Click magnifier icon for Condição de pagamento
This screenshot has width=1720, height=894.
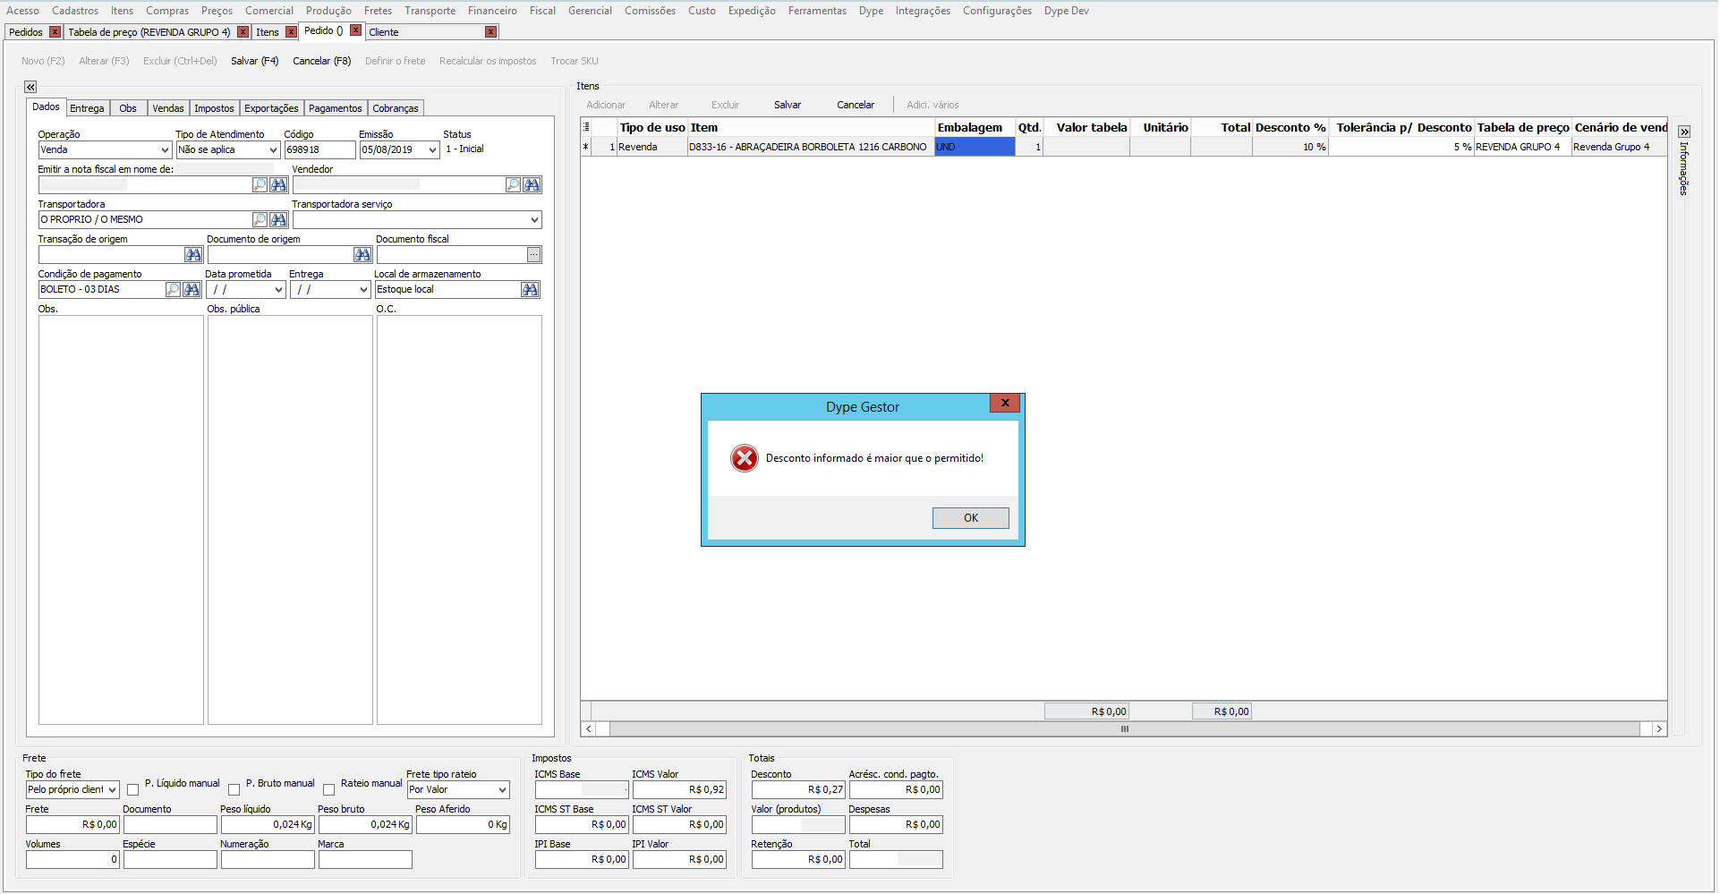[x=173, y=290]
